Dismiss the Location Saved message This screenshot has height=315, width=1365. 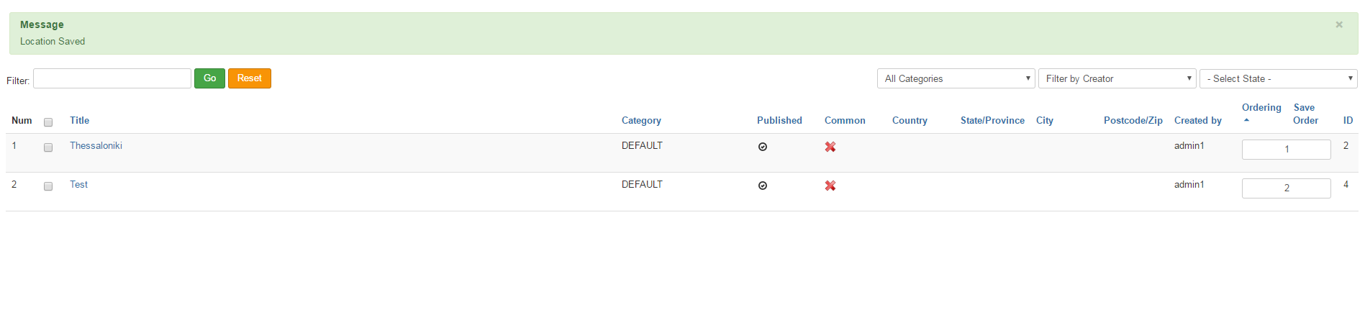tap(1339, 24)
